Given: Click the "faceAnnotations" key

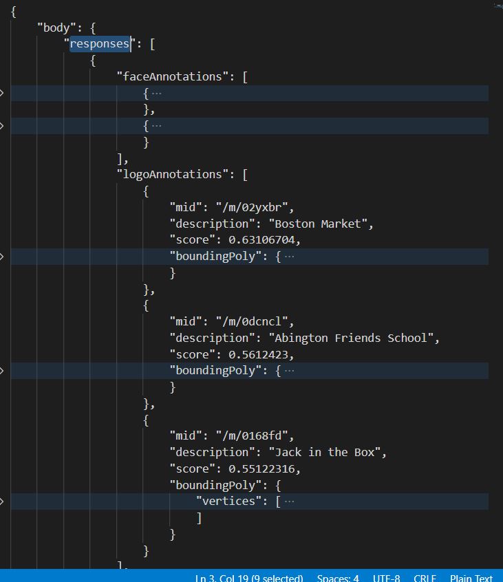Looking at the screenshot, I should tap(172, 76).
